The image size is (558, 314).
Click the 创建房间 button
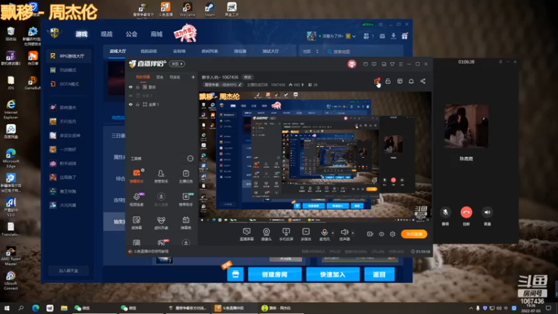coord(274,274)
